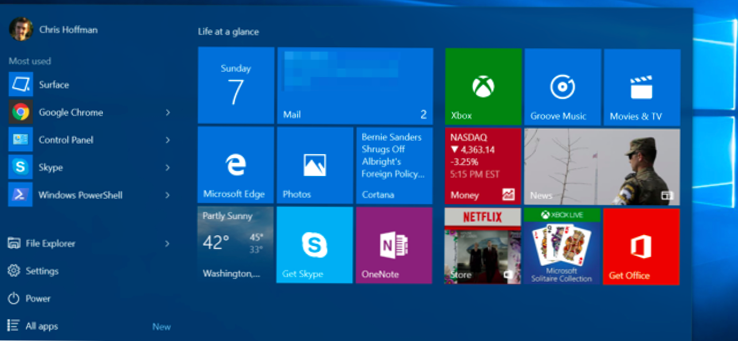Open the Settings gear icon

14,271
